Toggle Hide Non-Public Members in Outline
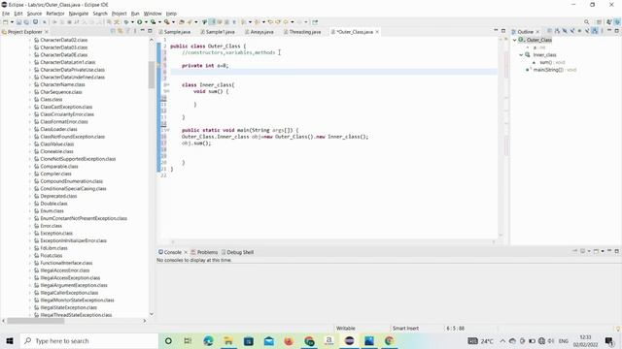The height and width of the screenshot is (349, 622). (x=579, y=31)
